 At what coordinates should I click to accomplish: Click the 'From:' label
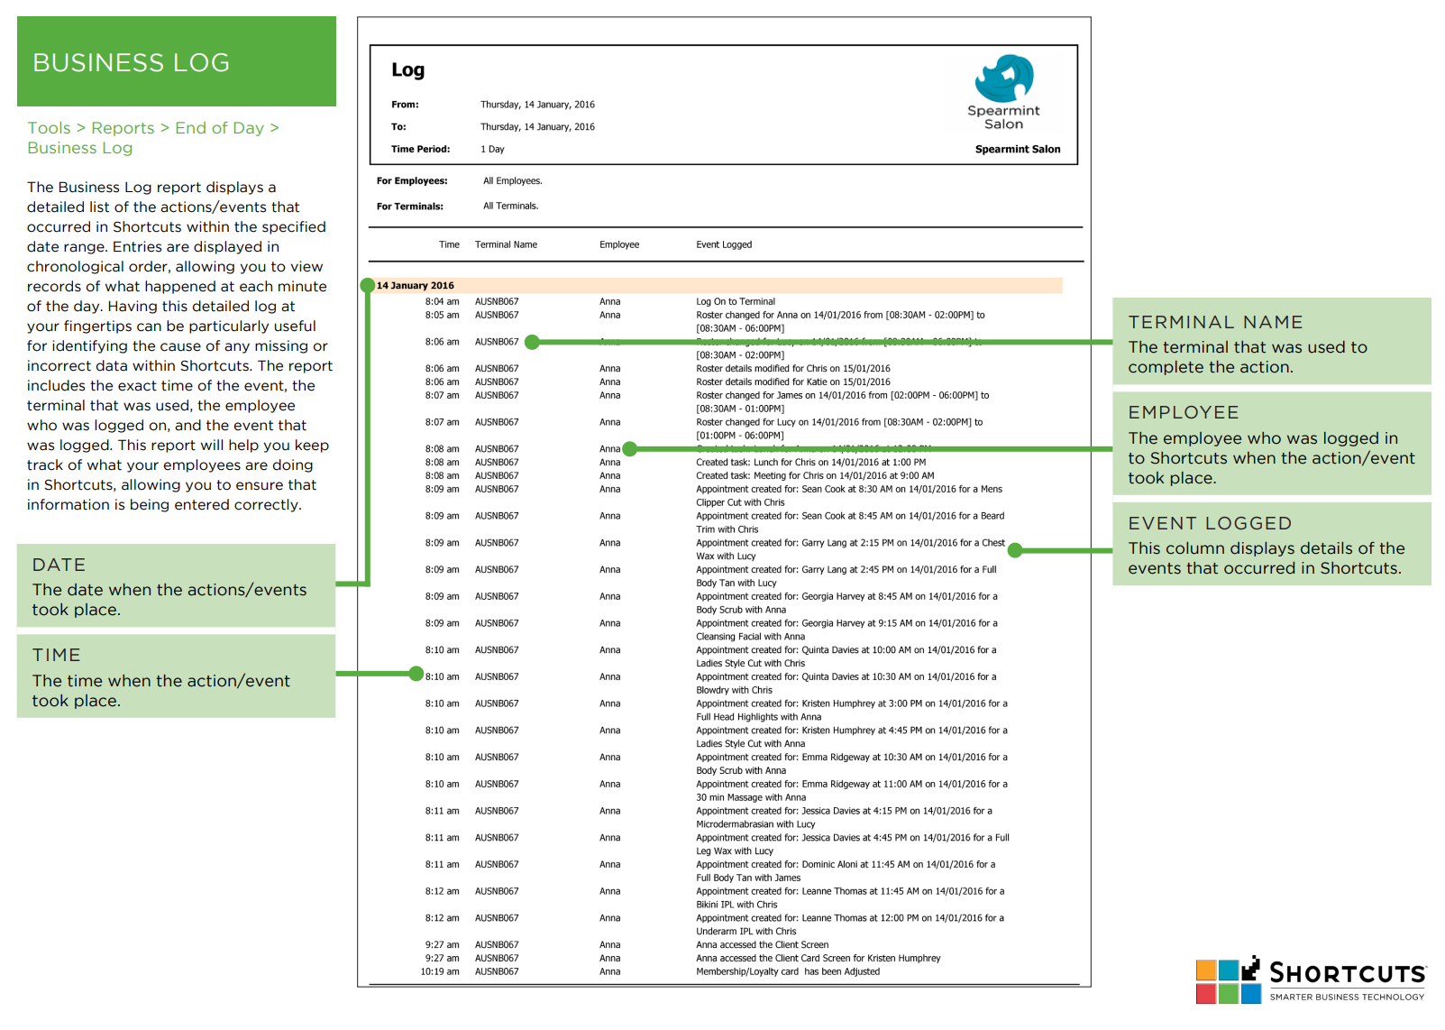coord(405,105)
